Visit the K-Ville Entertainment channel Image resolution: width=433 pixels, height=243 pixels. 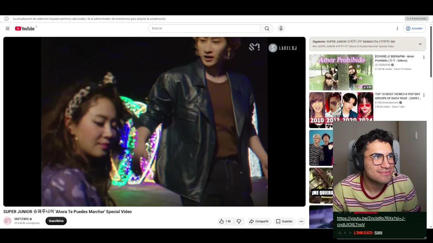tap(387, 103)
